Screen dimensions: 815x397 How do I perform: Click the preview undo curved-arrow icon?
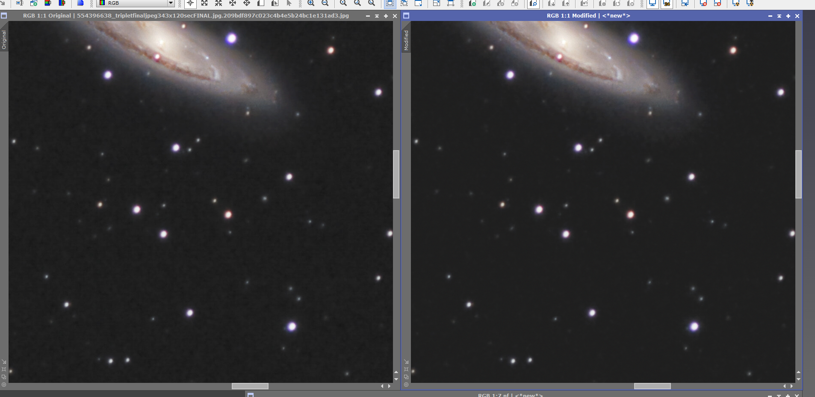[584, 3]
